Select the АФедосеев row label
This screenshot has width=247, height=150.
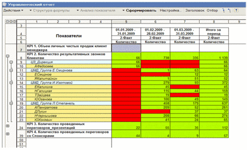point(69,66)
